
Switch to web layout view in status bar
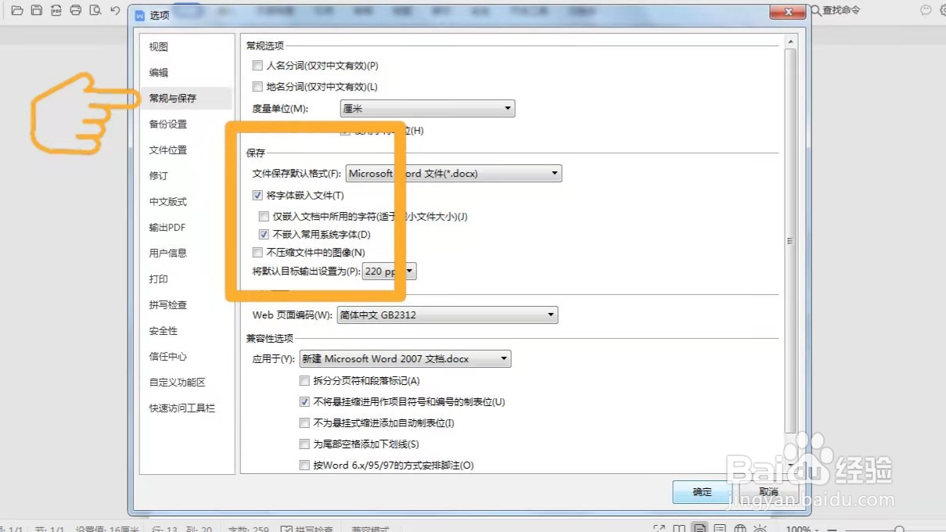click(x=739, y=528)
